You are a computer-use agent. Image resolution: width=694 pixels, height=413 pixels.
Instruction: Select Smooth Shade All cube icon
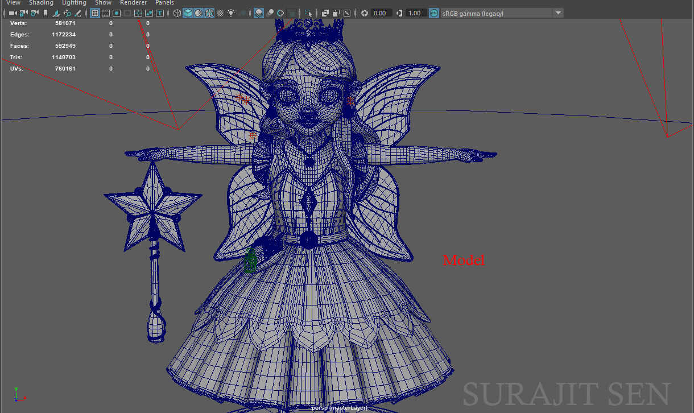(188, 13)
